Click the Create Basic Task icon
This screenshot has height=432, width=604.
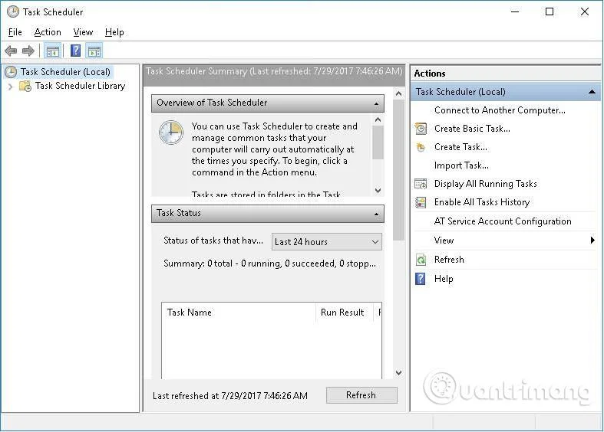(x=421, y=129)
